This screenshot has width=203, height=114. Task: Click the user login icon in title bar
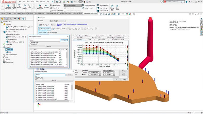[187, 2]
